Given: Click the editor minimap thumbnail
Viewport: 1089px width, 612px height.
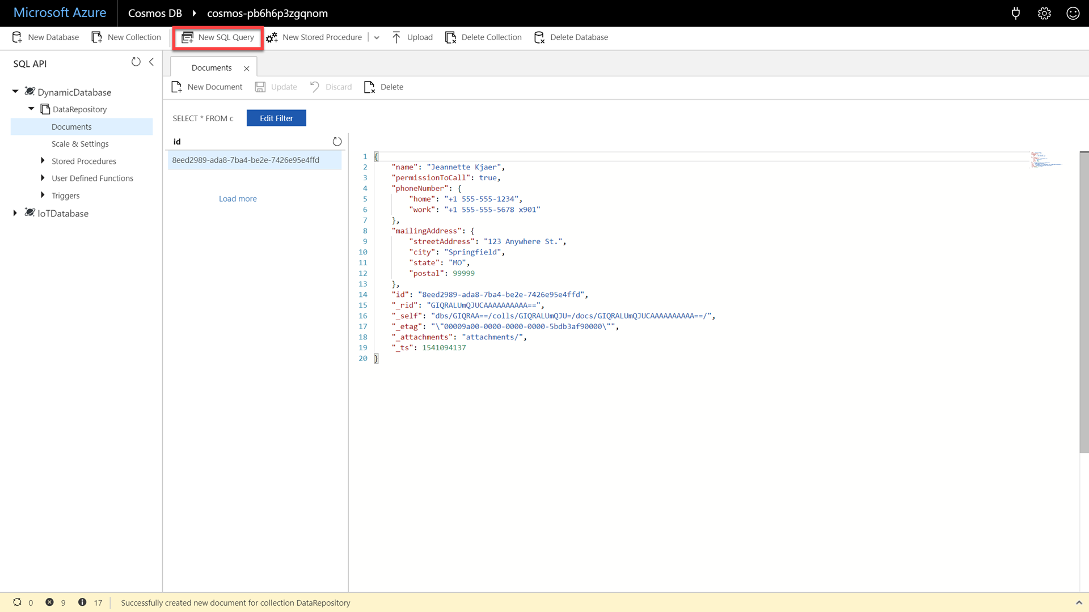Looking at the screenshot, I should pyautogui.click(x=1046, y=159).
